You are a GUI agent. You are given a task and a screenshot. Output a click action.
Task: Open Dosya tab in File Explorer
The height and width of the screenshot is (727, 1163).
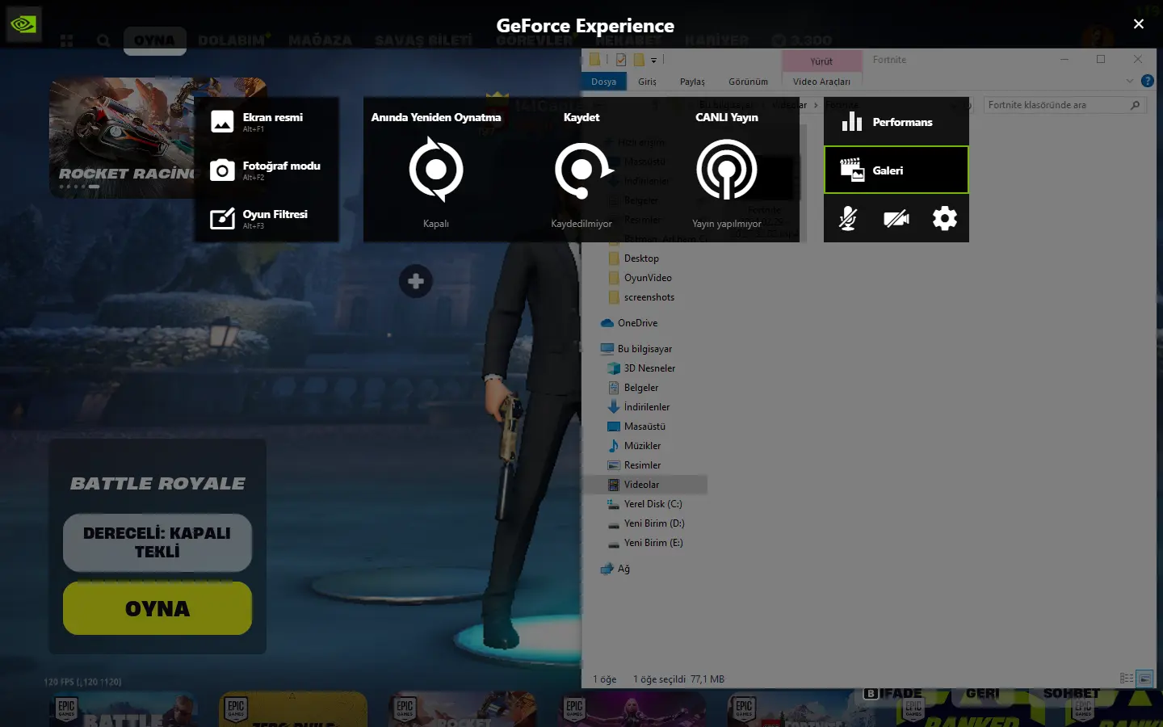click(x=603, y=82)
